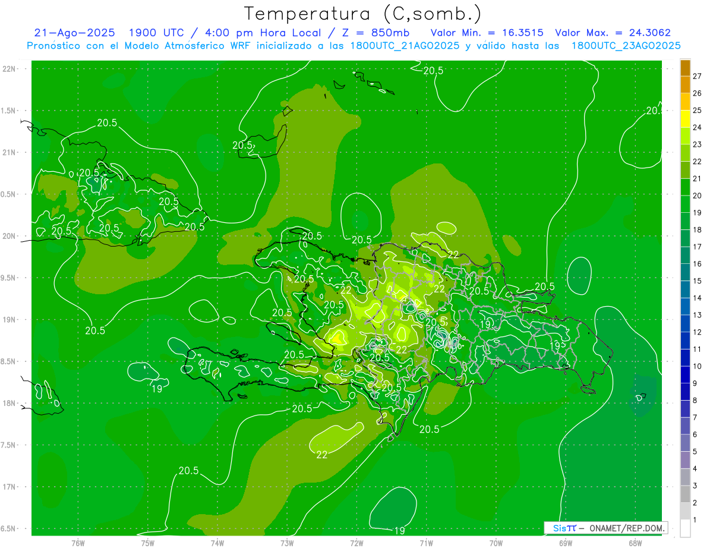This screenshot has height=551, width=713.
Task: Click the colorbar label '8'
Action: coord(695,400)
